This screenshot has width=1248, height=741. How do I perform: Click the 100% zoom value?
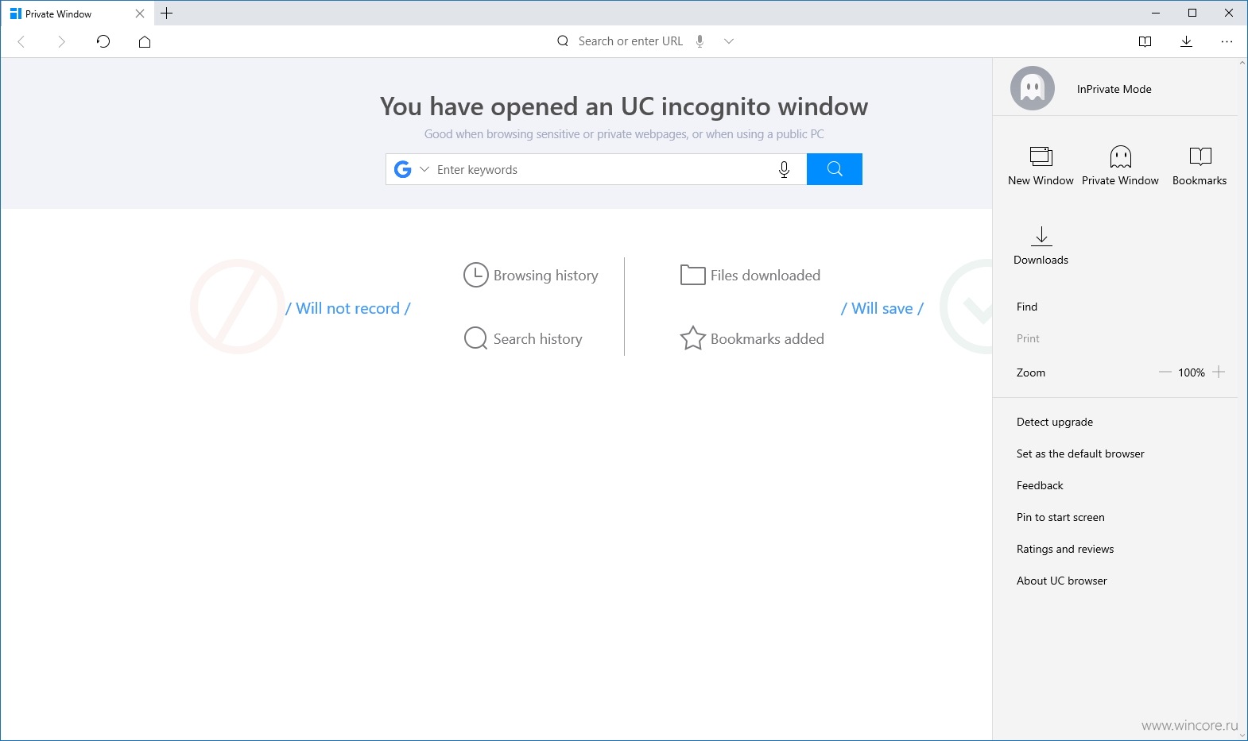[1192, 372]
